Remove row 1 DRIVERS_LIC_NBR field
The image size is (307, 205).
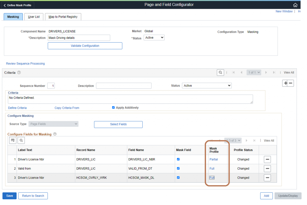coord(267,159)
